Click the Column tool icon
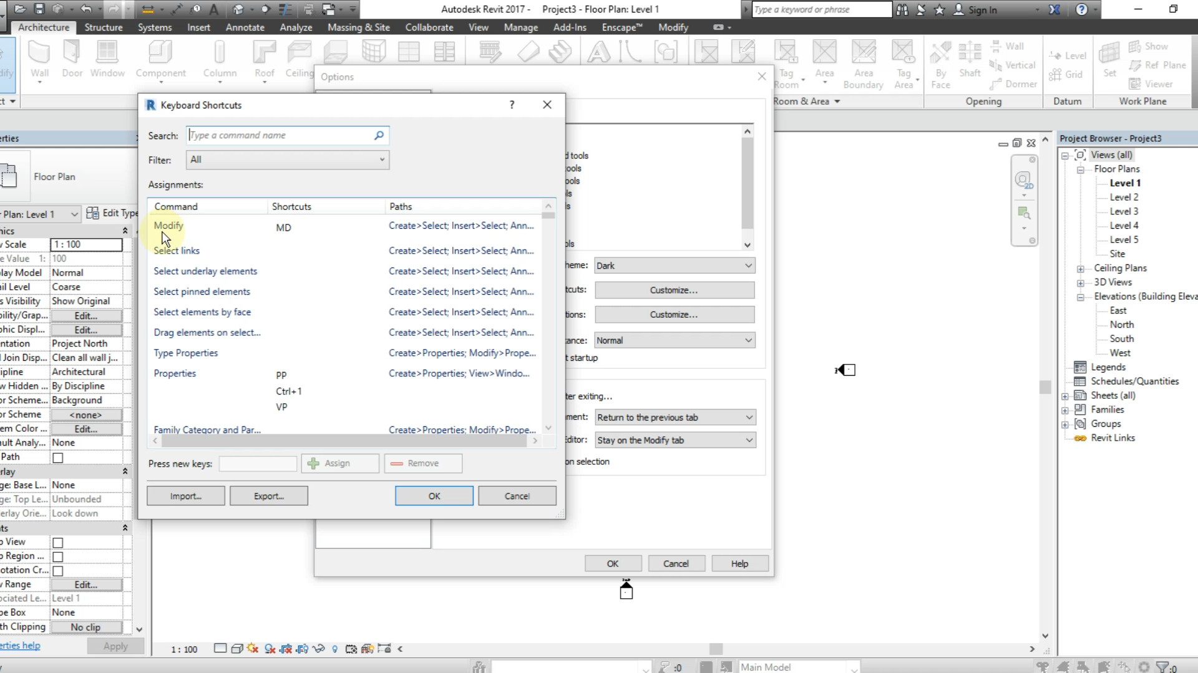The image size is (1198, 673). (220, 52)
